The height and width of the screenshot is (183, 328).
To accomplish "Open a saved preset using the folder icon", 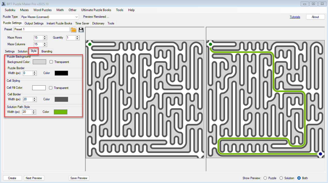I will (x=73, y=30).
